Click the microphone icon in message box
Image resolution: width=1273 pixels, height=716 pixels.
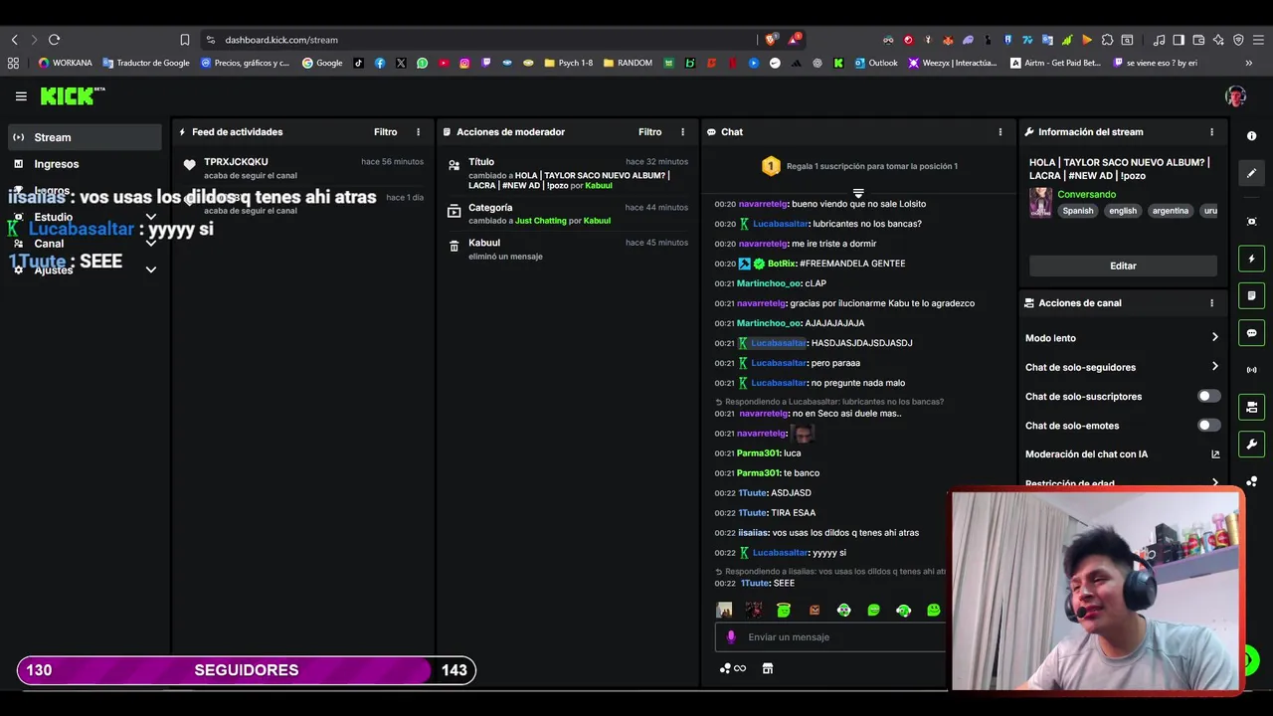(731, 637)
